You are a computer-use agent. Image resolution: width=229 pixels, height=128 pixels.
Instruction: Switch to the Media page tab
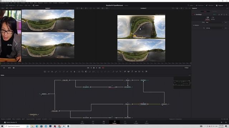[x=82, y=122]
